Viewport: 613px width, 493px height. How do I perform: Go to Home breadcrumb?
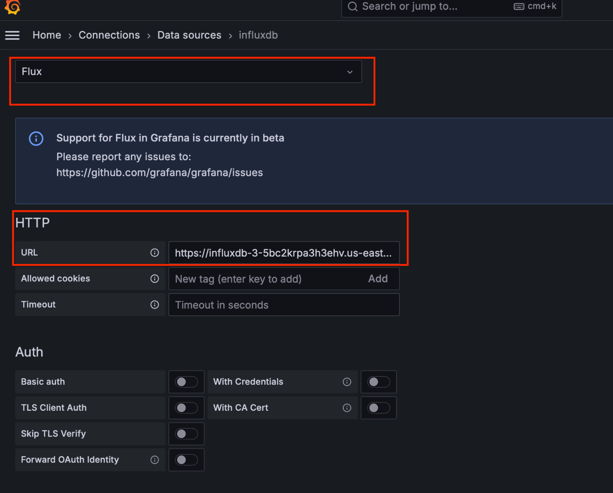tap(47, 35)
